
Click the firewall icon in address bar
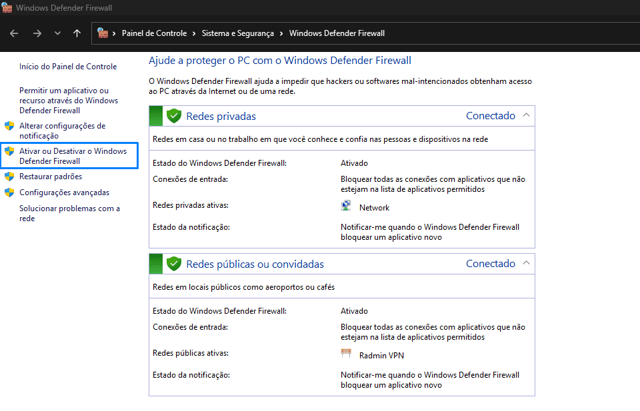click(103, 33)
